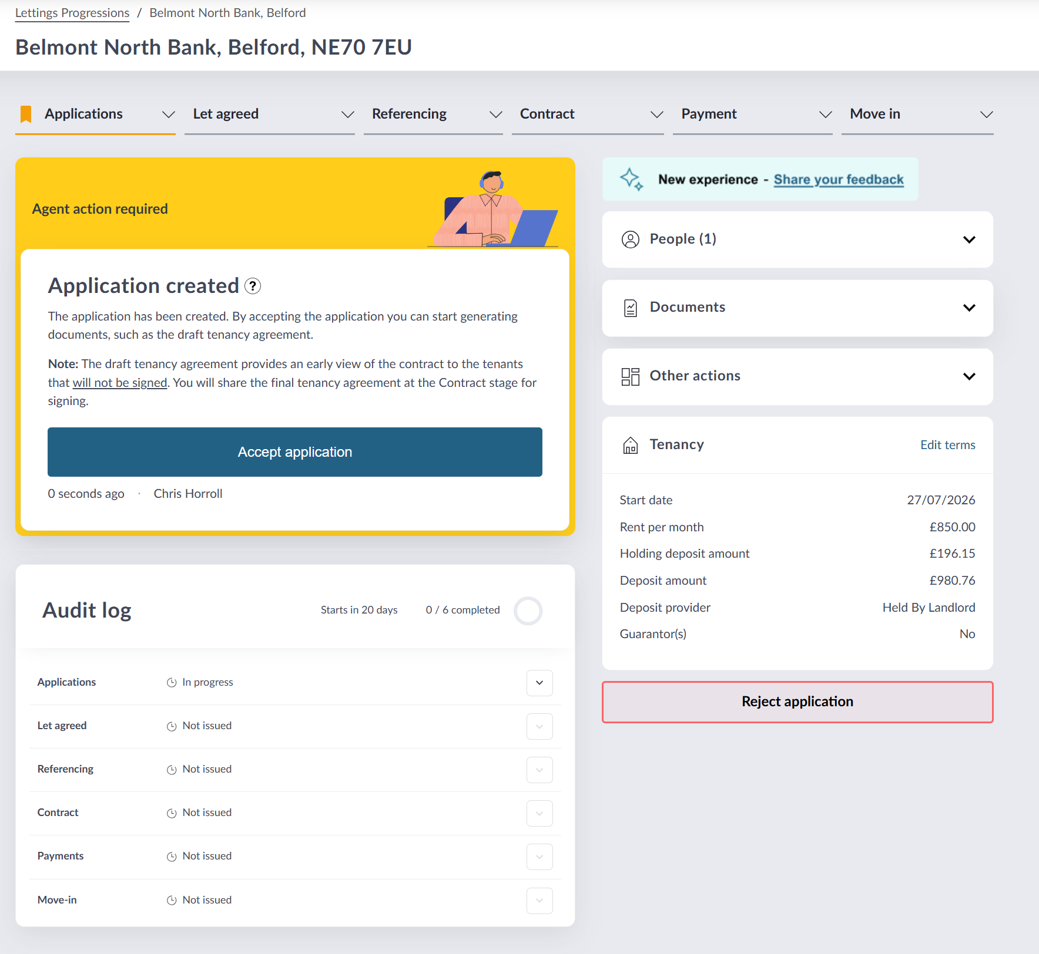Click the sparkle icon in New experience banner

tap(632, 179)
